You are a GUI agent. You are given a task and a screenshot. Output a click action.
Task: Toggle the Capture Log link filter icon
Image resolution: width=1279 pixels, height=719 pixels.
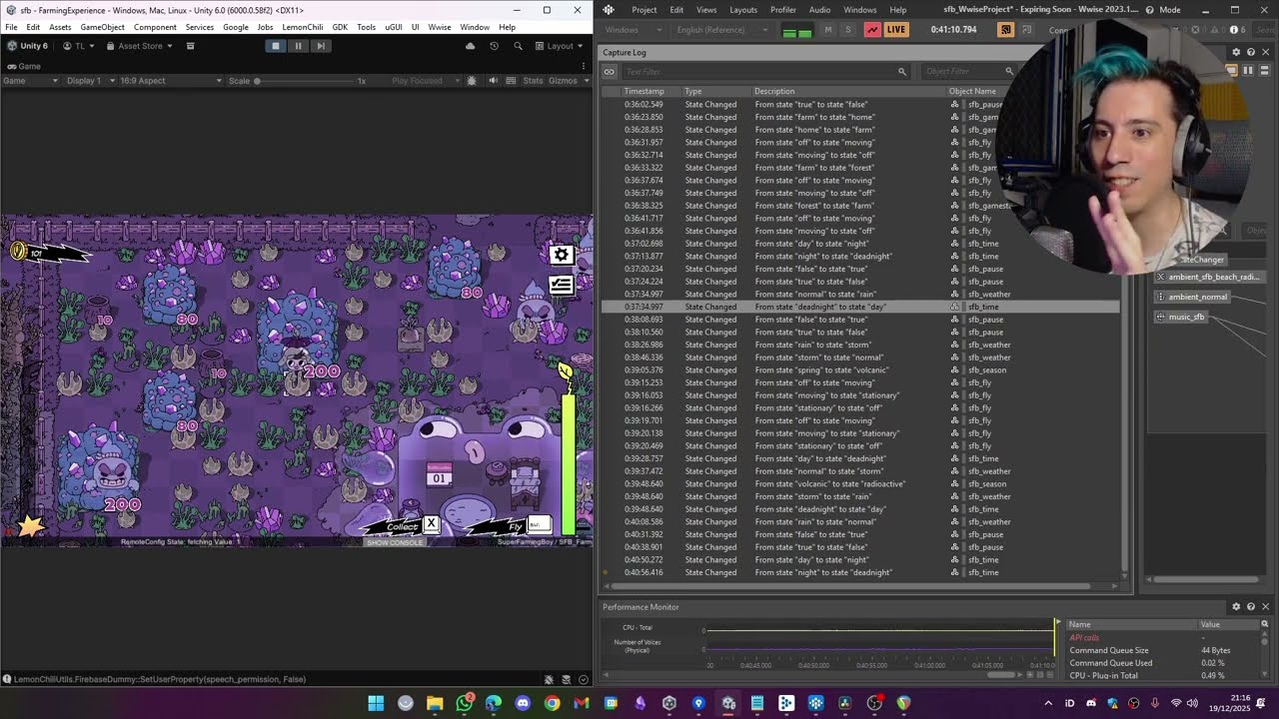point(609,72)
